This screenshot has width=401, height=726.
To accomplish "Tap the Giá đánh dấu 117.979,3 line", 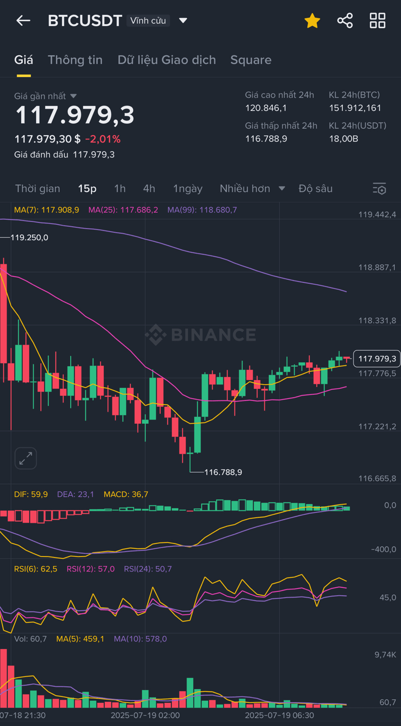I will tap(64, 154).
